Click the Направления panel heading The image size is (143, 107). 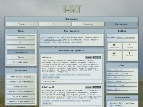(122, 97)
